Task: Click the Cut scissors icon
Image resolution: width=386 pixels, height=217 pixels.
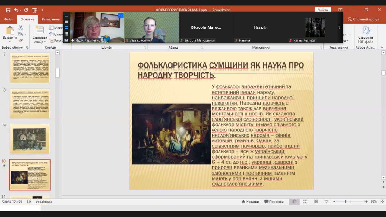Action: click(21, 28)
